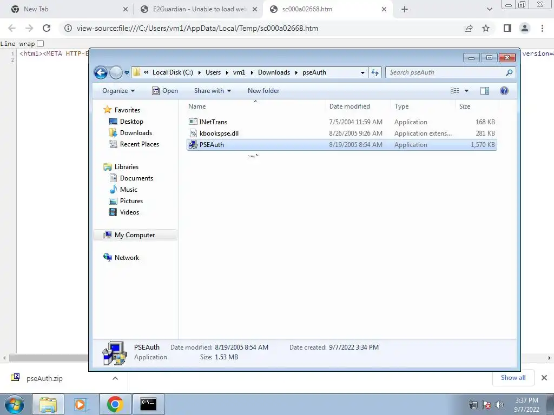Click the share page icon in Chrome

(x=469, y=28)
